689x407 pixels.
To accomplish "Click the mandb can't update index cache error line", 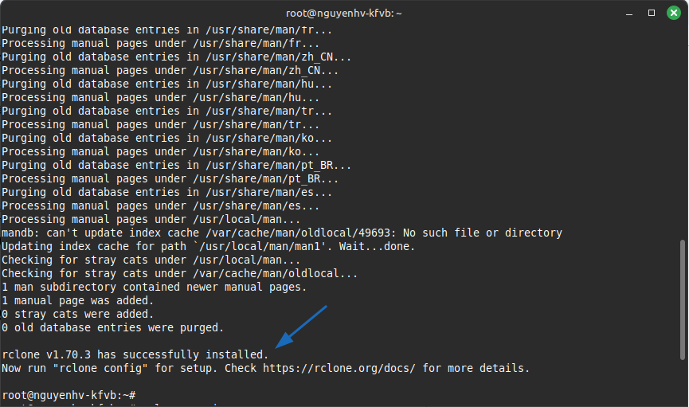I will click(x=281, y=233).
